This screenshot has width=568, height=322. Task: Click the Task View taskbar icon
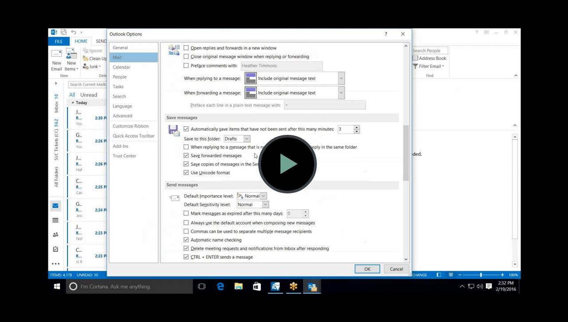coord(201,287)
